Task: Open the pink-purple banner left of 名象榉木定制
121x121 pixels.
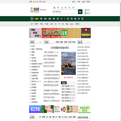Action: (35, 33)
